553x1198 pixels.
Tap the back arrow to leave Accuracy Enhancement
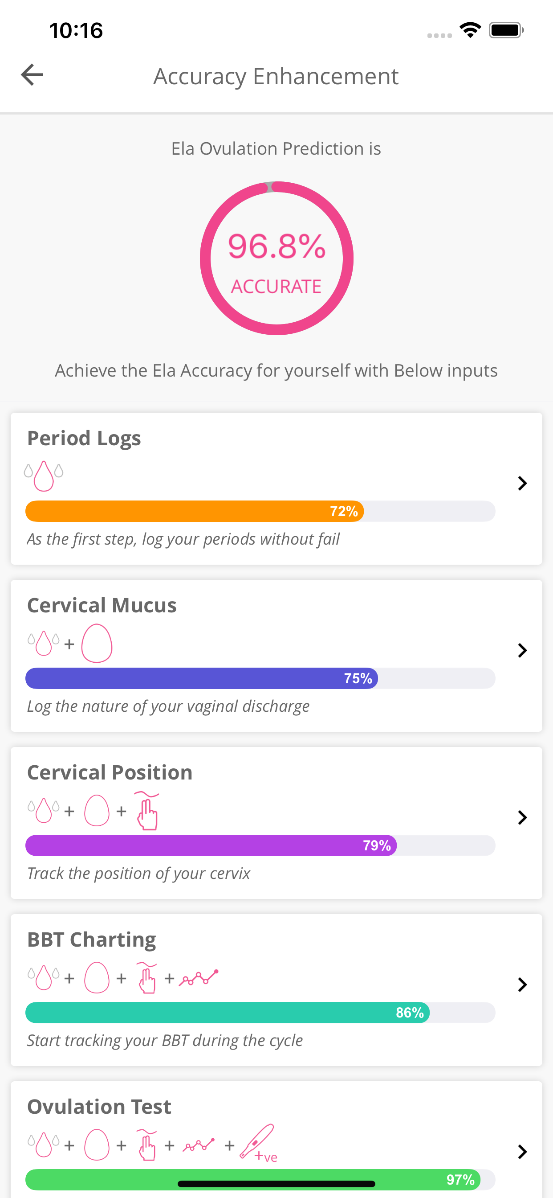[x=31, y=74]
